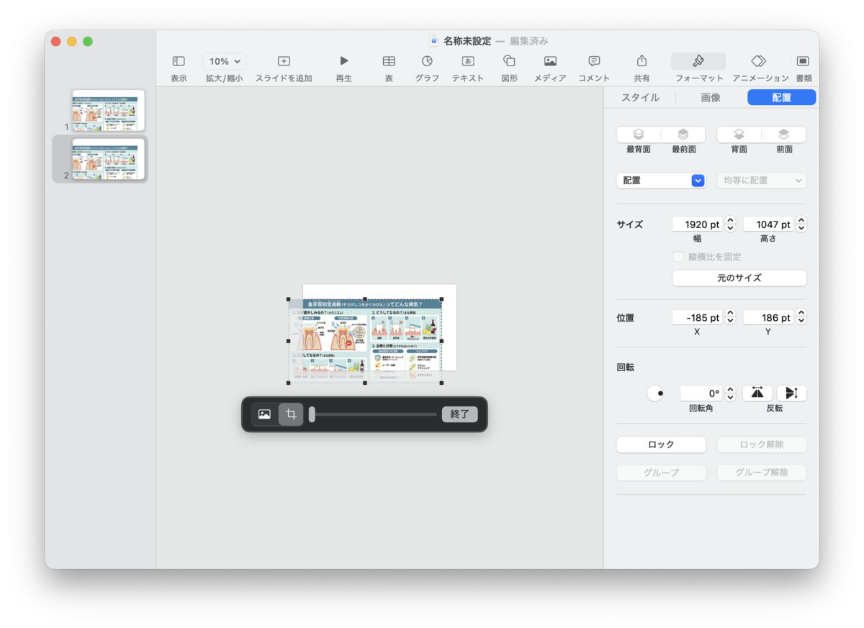Click the image on the slide canvas
864x628 pixels.
tap(365, 340)
